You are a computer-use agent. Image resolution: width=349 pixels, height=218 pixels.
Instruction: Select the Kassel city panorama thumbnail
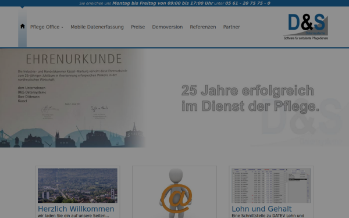77,185
